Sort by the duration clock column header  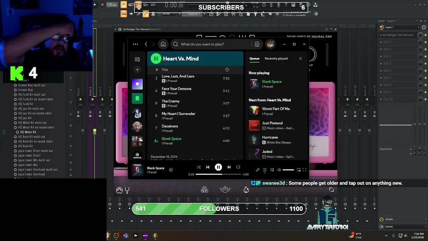coord(227,70)
